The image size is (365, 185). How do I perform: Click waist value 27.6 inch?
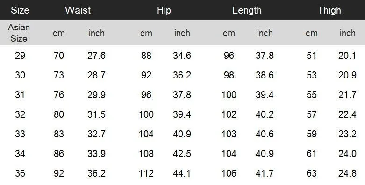pos(96,56)
